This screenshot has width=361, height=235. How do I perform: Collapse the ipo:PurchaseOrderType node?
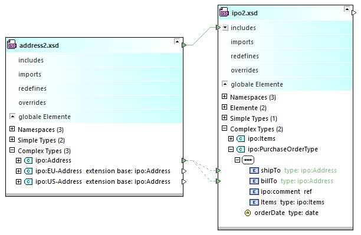coord(231,150)
